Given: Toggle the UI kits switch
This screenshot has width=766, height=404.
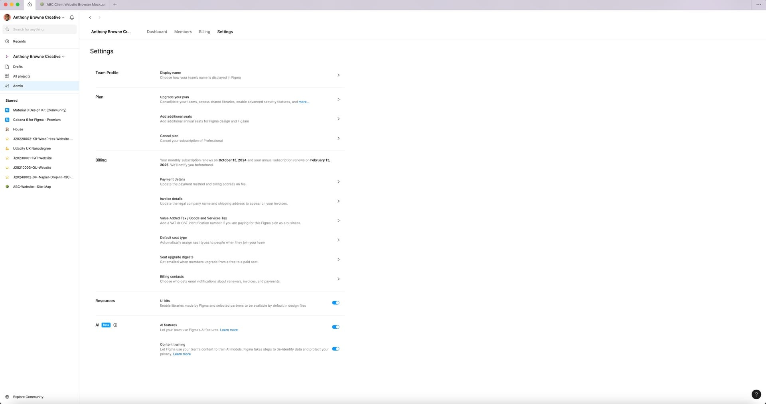Looking at the screenshot, I should [x=336, y=303].
